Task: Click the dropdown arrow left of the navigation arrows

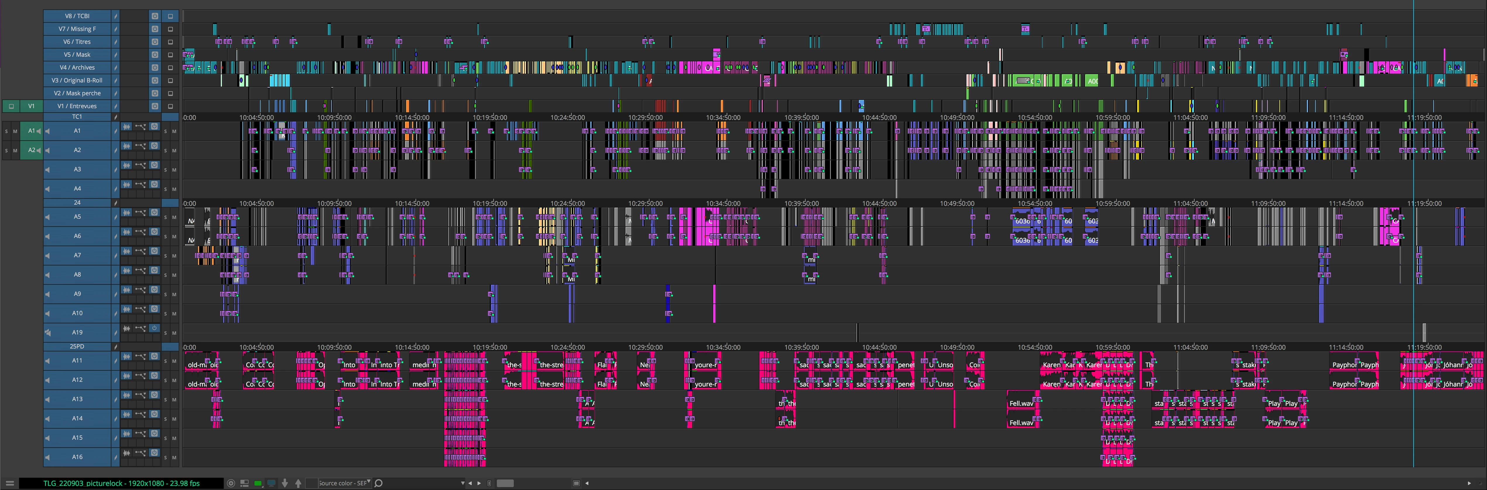Action: (x=463, y=483)
